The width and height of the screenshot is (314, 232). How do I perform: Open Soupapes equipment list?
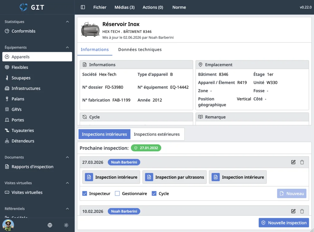(x=37, y=78)
